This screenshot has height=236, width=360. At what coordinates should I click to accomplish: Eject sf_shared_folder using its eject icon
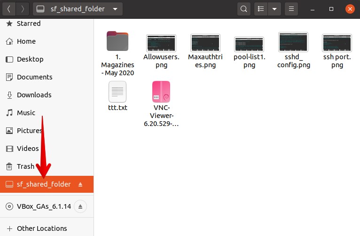pyautogui.click(x=80, y=184)
